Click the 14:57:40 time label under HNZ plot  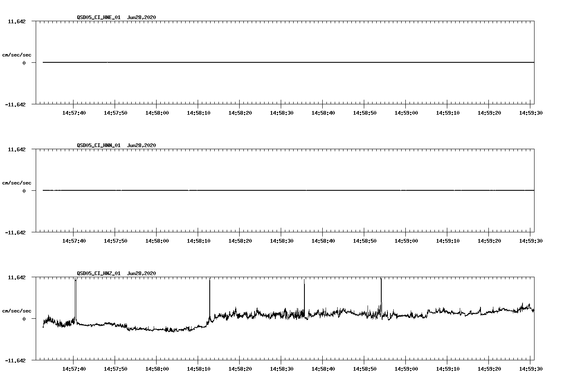tap(74, 369)
